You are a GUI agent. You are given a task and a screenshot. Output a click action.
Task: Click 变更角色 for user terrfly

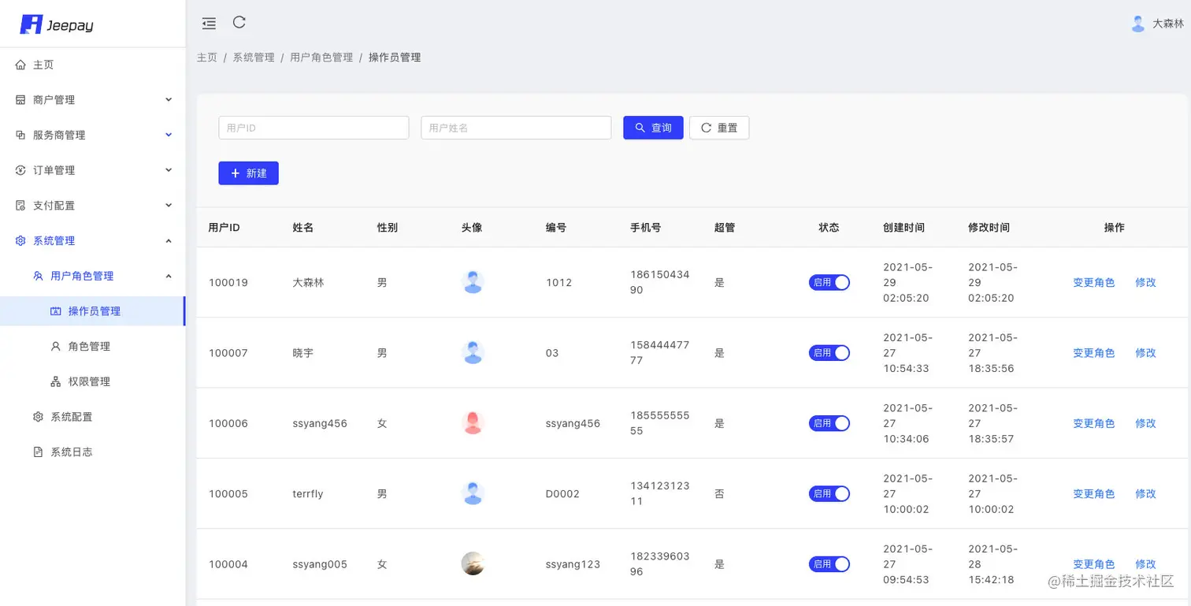1094,493
